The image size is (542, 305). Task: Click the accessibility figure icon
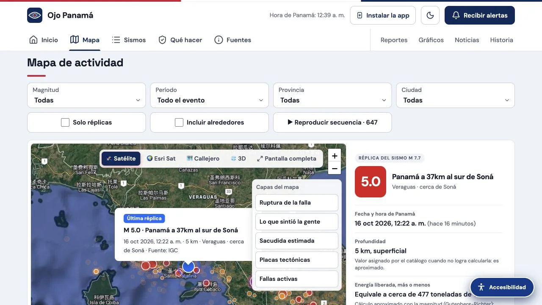(x=481, y=287)
